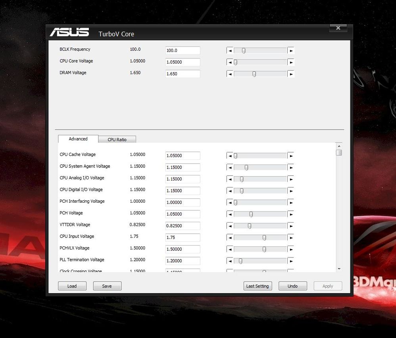Click the PCH Voltage slider thumb

[x=251, y=214]
